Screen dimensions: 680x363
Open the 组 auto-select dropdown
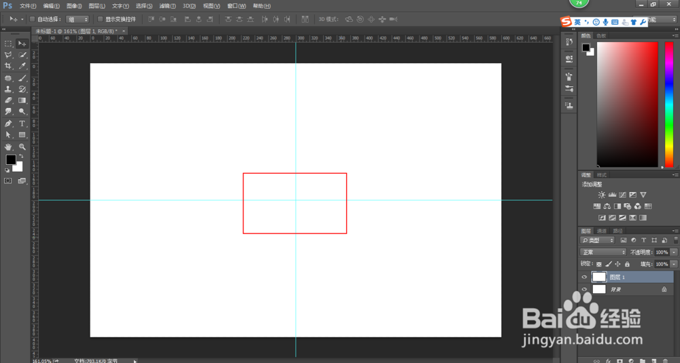pyautogui.click(x=78, y=19)
